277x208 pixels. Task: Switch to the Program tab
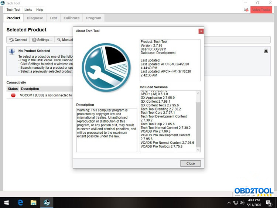coord(94,18)
